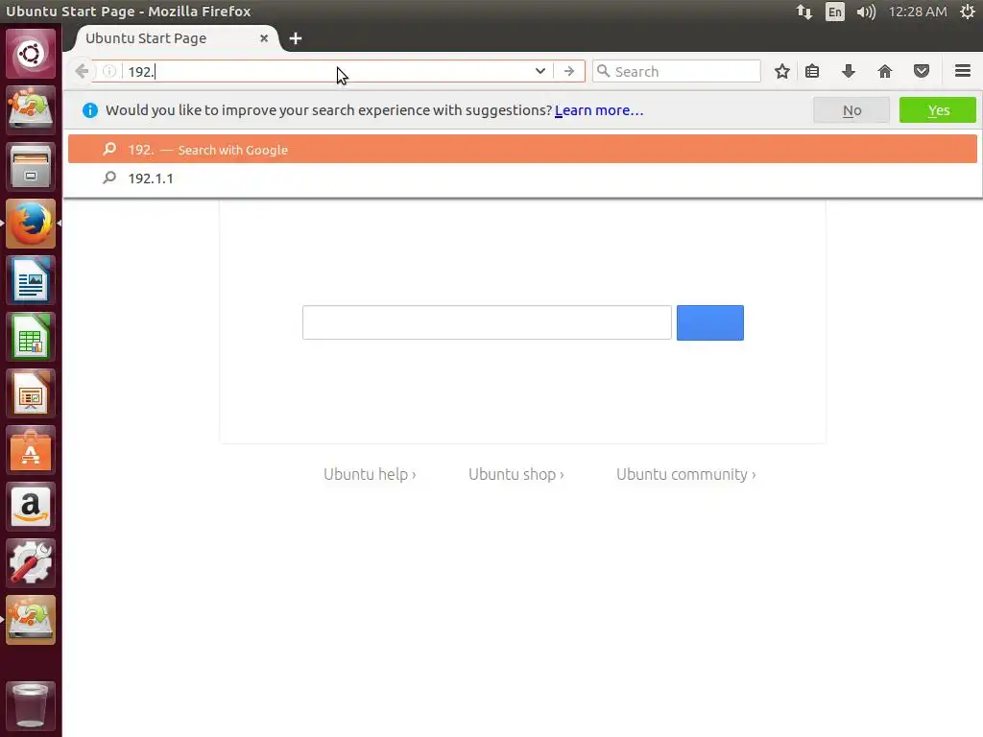The height and width of the screenshot is (737, 983).
Task: Open the Learn more… link
Action: (x=599, y=110)
